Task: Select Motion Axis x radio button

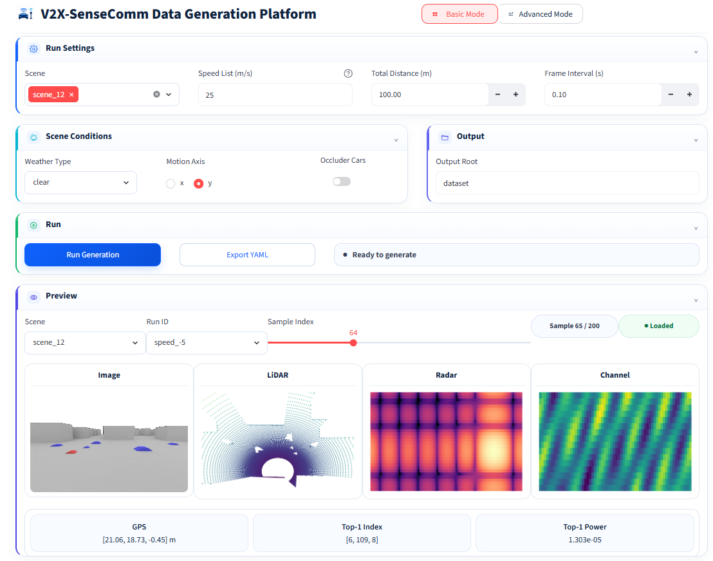Action: [171, 183]
